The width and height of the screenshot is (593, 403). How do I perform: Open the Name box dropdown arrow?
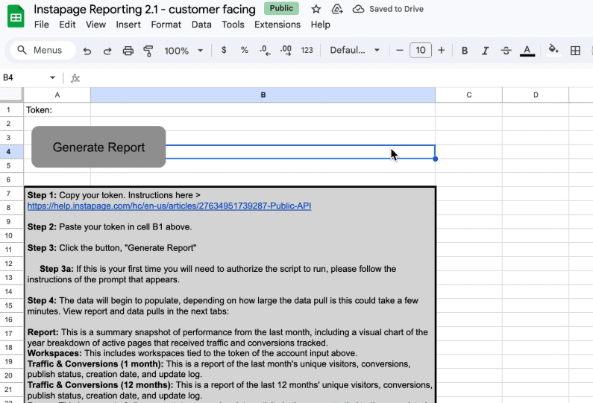[52, 77]
